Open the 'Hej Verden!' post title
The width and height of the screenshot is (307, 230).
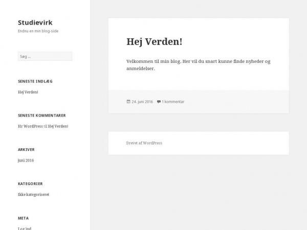click(155, 42)
